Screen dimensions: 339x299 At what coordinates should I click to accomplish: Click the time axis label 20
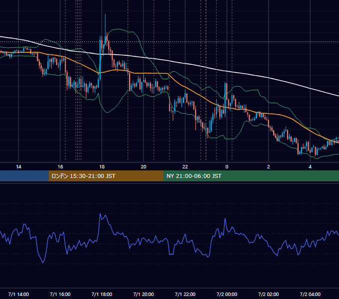click(144, 167)
